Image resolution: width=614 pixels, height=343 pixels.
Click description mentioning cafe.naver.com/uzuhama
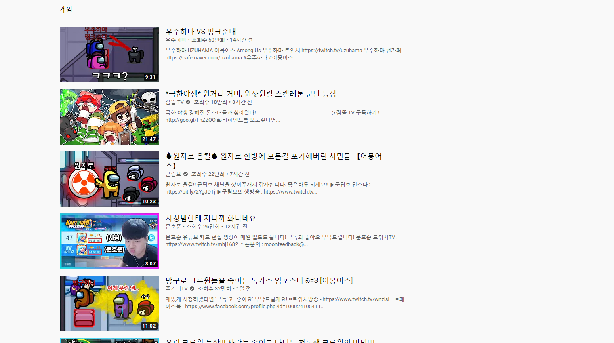tap(283, 54)
